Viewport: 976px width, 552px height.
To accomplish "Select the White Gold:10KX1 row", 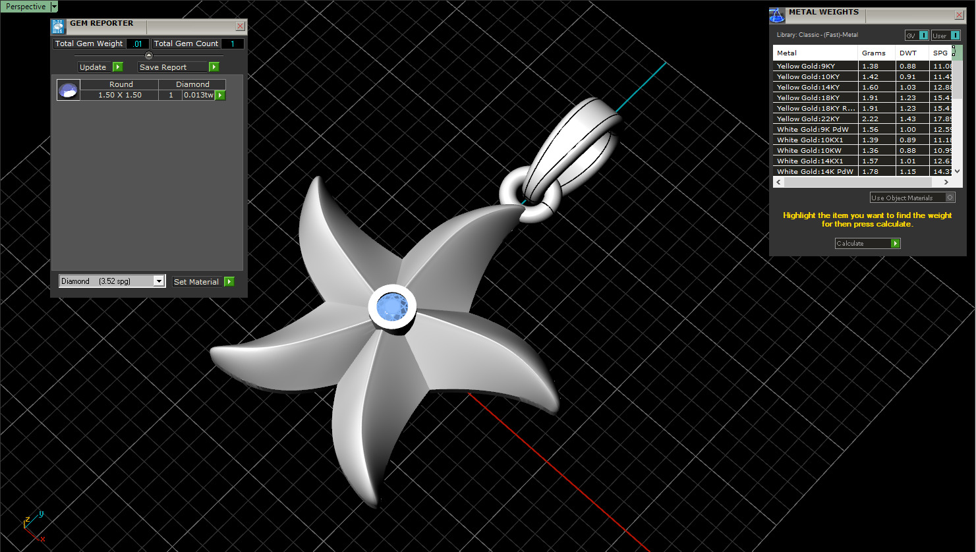I will (863, 140).
